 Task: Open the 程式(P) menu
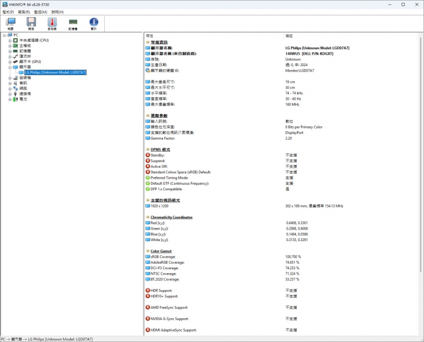(x=8, y=12)
